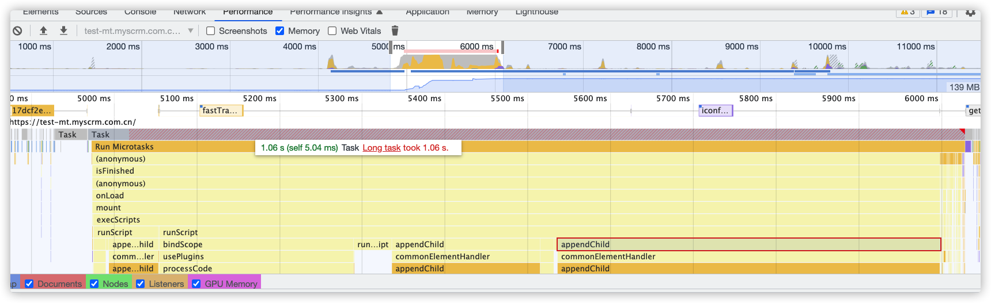Click the https://test-mt.myscrm.com.cn/ track label
Image resolution: width=991 pixels, height=303 pixels.
point(73,122)
